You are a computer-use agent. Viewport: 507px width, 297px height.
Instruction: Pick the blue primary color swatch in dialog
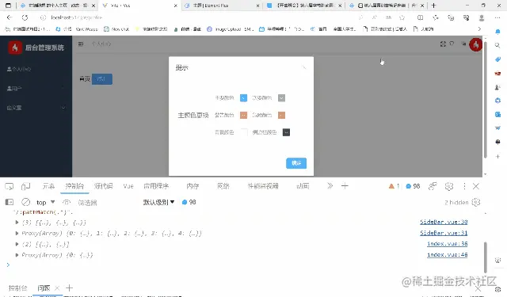243,98
